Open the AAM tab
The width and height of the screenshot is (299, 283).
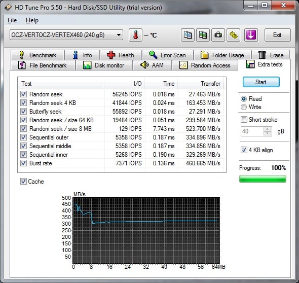[152, 65]
